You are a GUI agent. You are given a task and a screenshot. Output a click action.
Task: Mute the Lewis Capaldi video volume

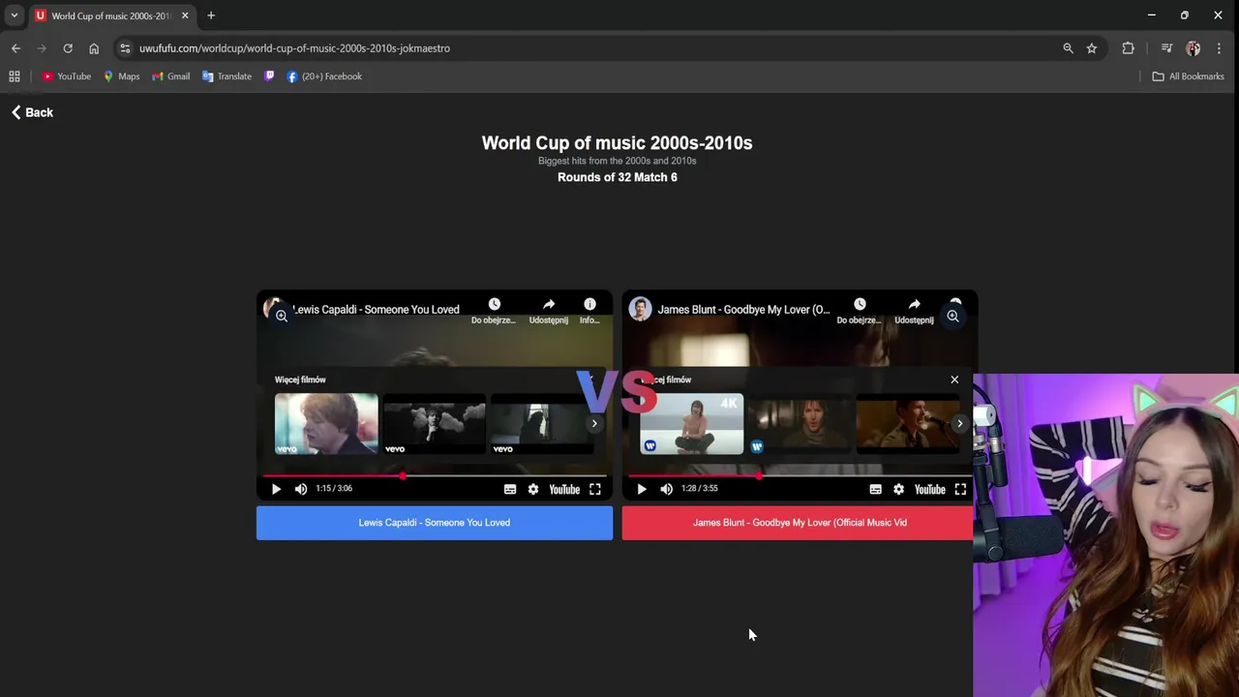[301, 489]
